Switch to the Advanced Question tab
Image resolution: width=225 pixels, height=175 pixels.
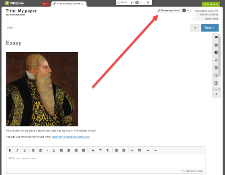click(x=69, y=4)
